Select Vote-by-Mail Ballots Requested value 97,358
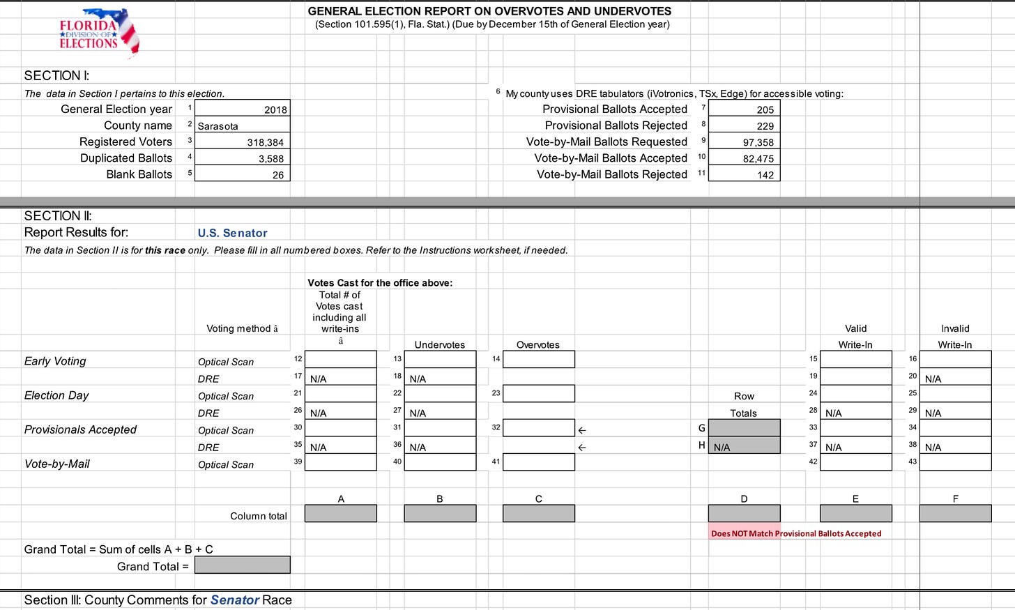Image resolution: width=1015 pixels, height=610 pixels. click(744, 141)
